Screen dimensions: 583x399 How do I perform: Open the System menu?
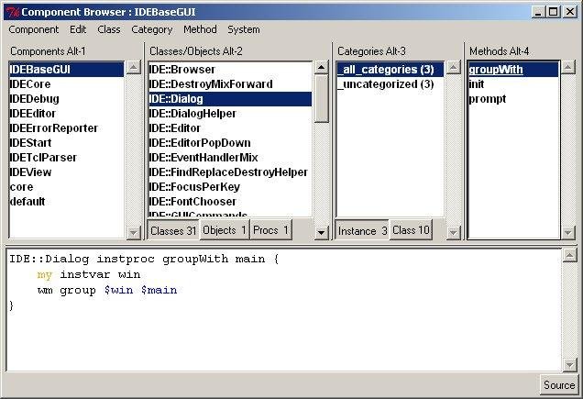coord(244,29)
